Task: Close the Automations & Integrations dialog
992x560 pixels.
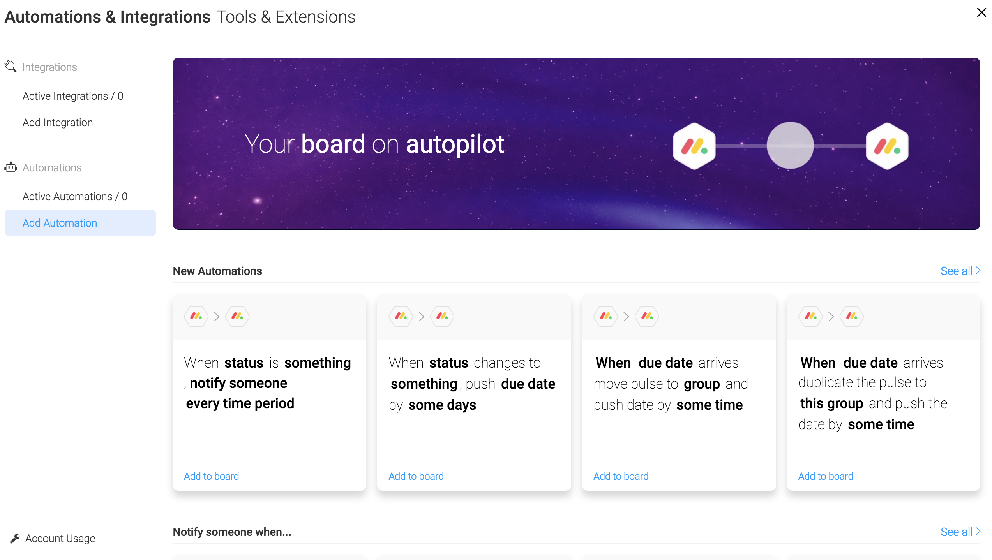Action: [981, 13]
